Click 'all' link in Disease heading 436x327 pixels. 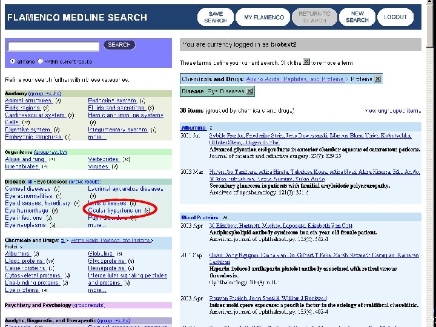pyautogui.click(x=30, y=182)
